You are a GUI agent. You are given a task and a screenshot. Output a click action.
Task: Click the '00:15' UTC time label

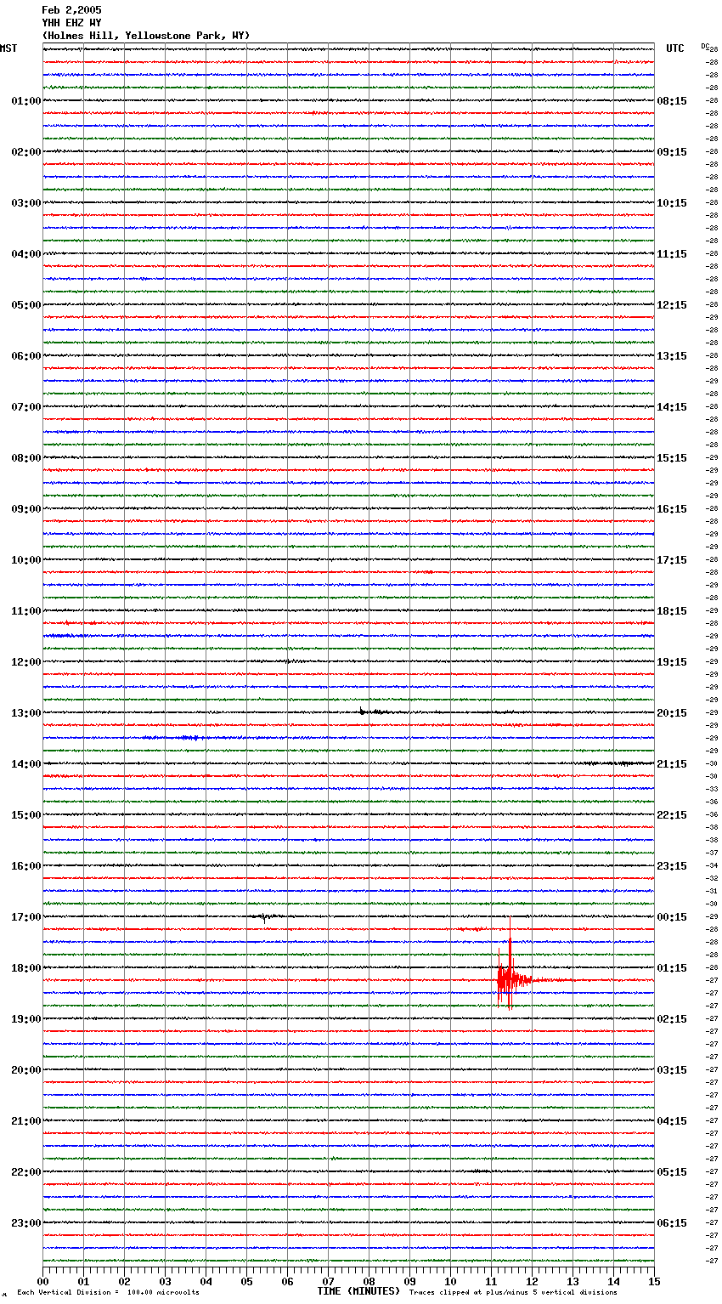[672, 917]
